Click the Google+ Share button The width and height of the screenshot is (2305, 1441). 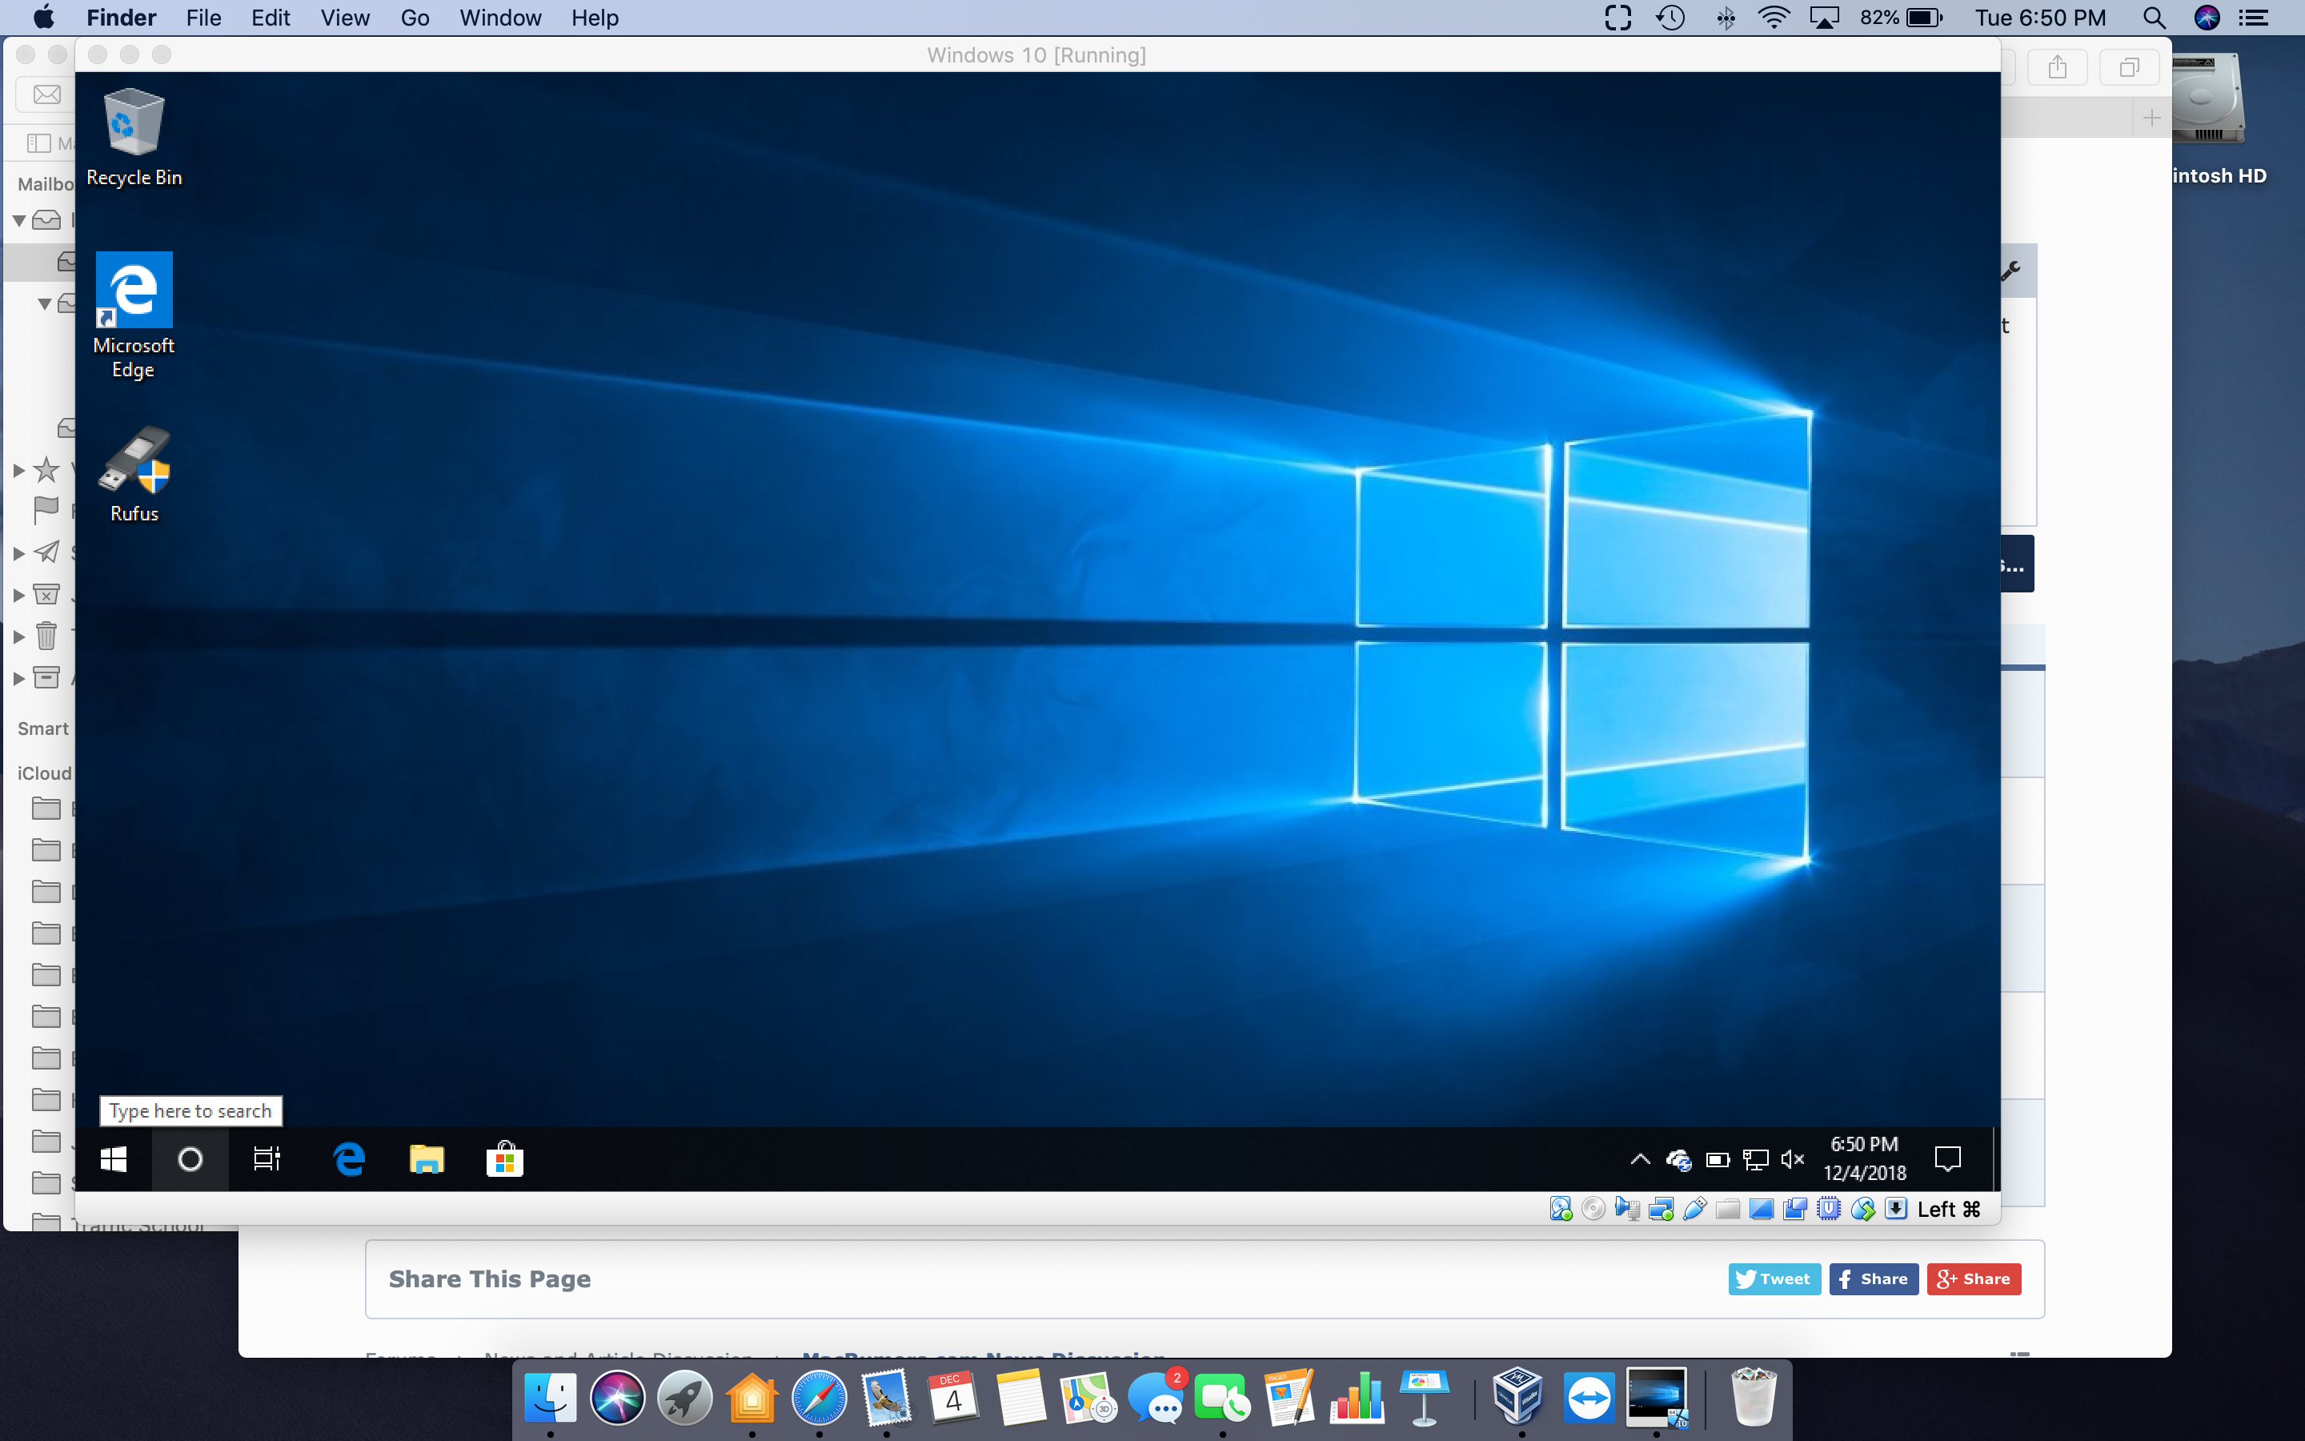[1974, 1279]
